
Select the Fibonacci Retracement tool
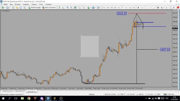point(162,8)
